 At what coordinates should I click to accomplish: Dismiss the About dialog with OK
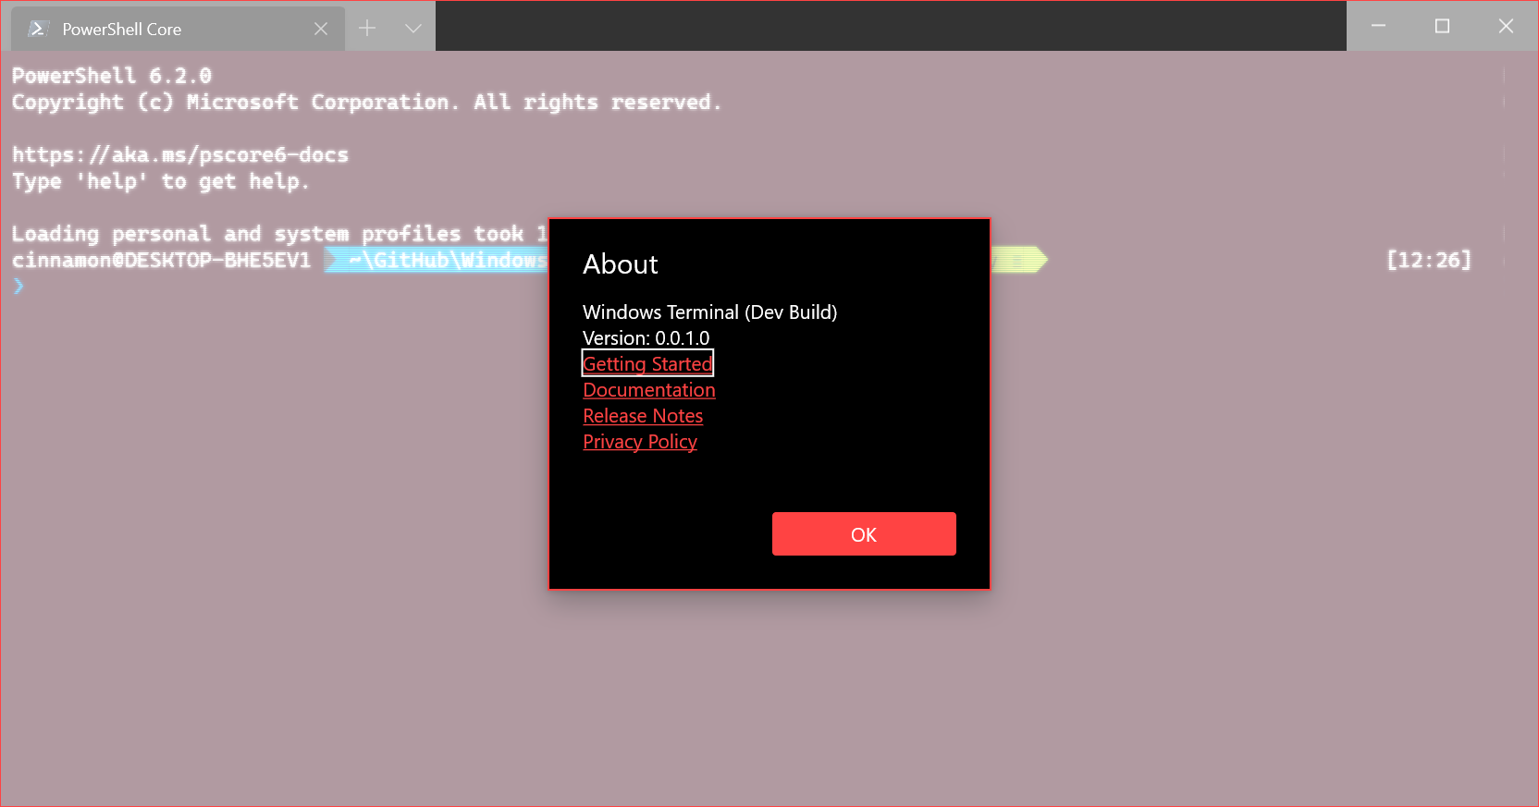pos(864,534)
